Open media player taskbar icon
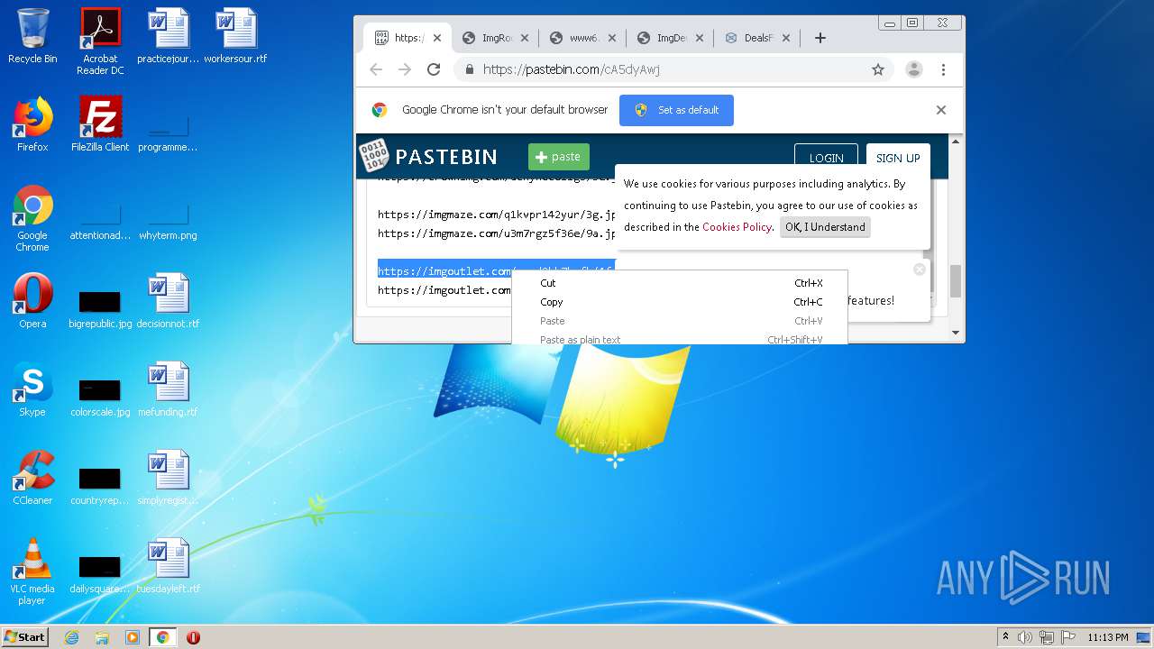1154x649 pixels. [133, 637]
